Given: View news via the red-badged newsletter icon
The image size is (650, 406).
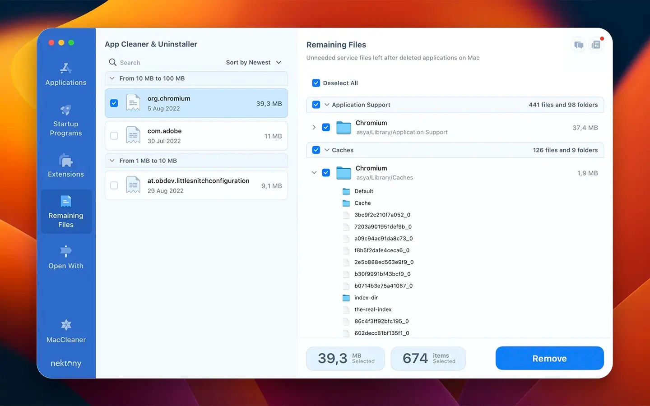Looking at the screenshot, I should pyautogui.click(x=596, y=45).
